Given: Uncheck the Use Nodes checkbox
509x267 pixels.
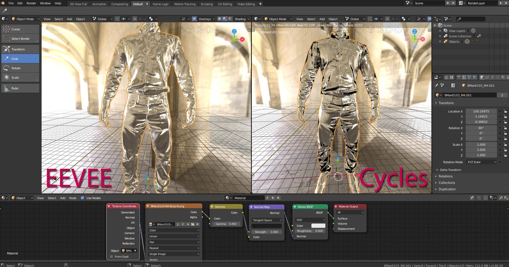Looking at the screenshot, I should tap(82, 198).
